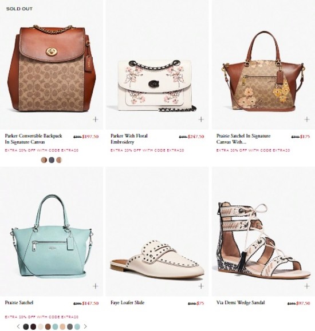The width and height of the screenshot is (315, 331).
Task: Select the first tan swatch for Parker Backpack
Action: pyautogui.click(x=44, y=160)
